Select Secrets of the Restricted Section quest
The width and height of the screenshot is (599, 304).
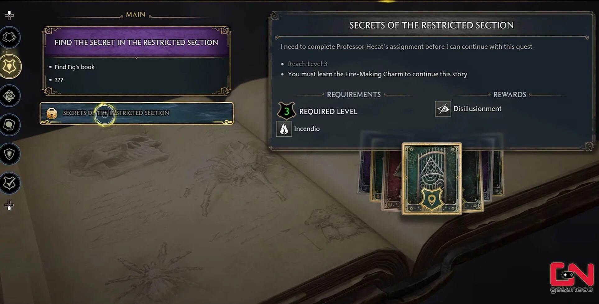(x=136, y=113)
